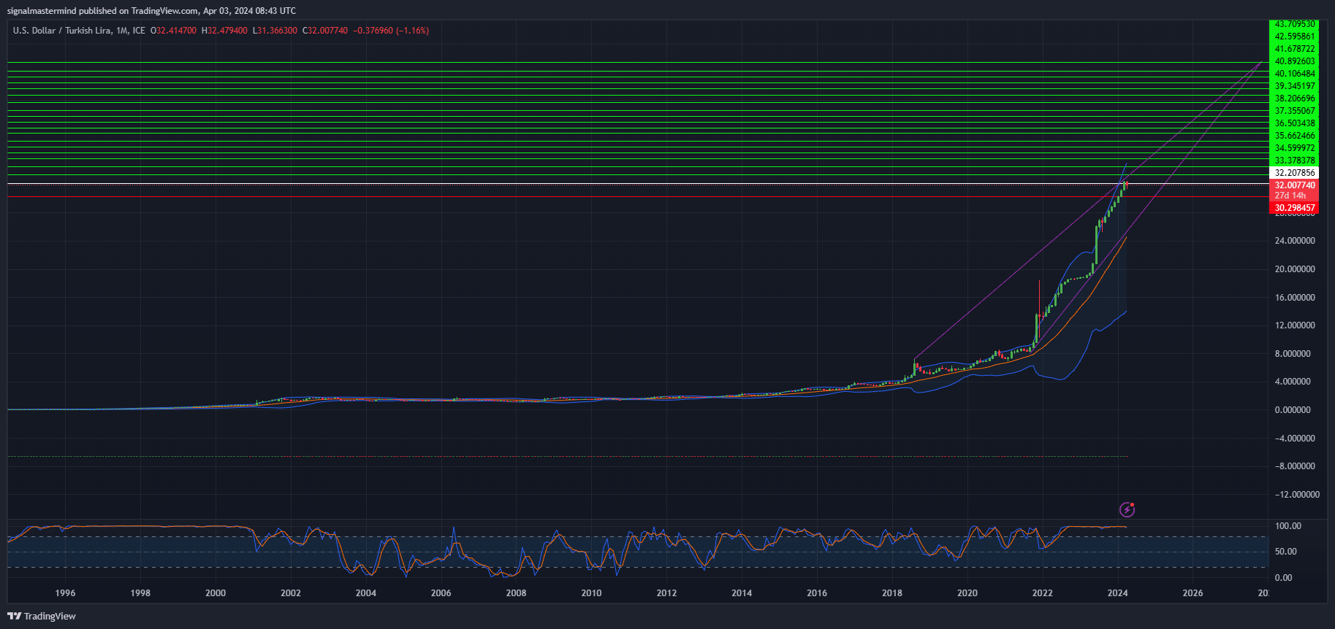The height and width of the screenshot is (629, 1335).
Task: Click the 2026 time axis label
Action: [x=1193, y=593]
